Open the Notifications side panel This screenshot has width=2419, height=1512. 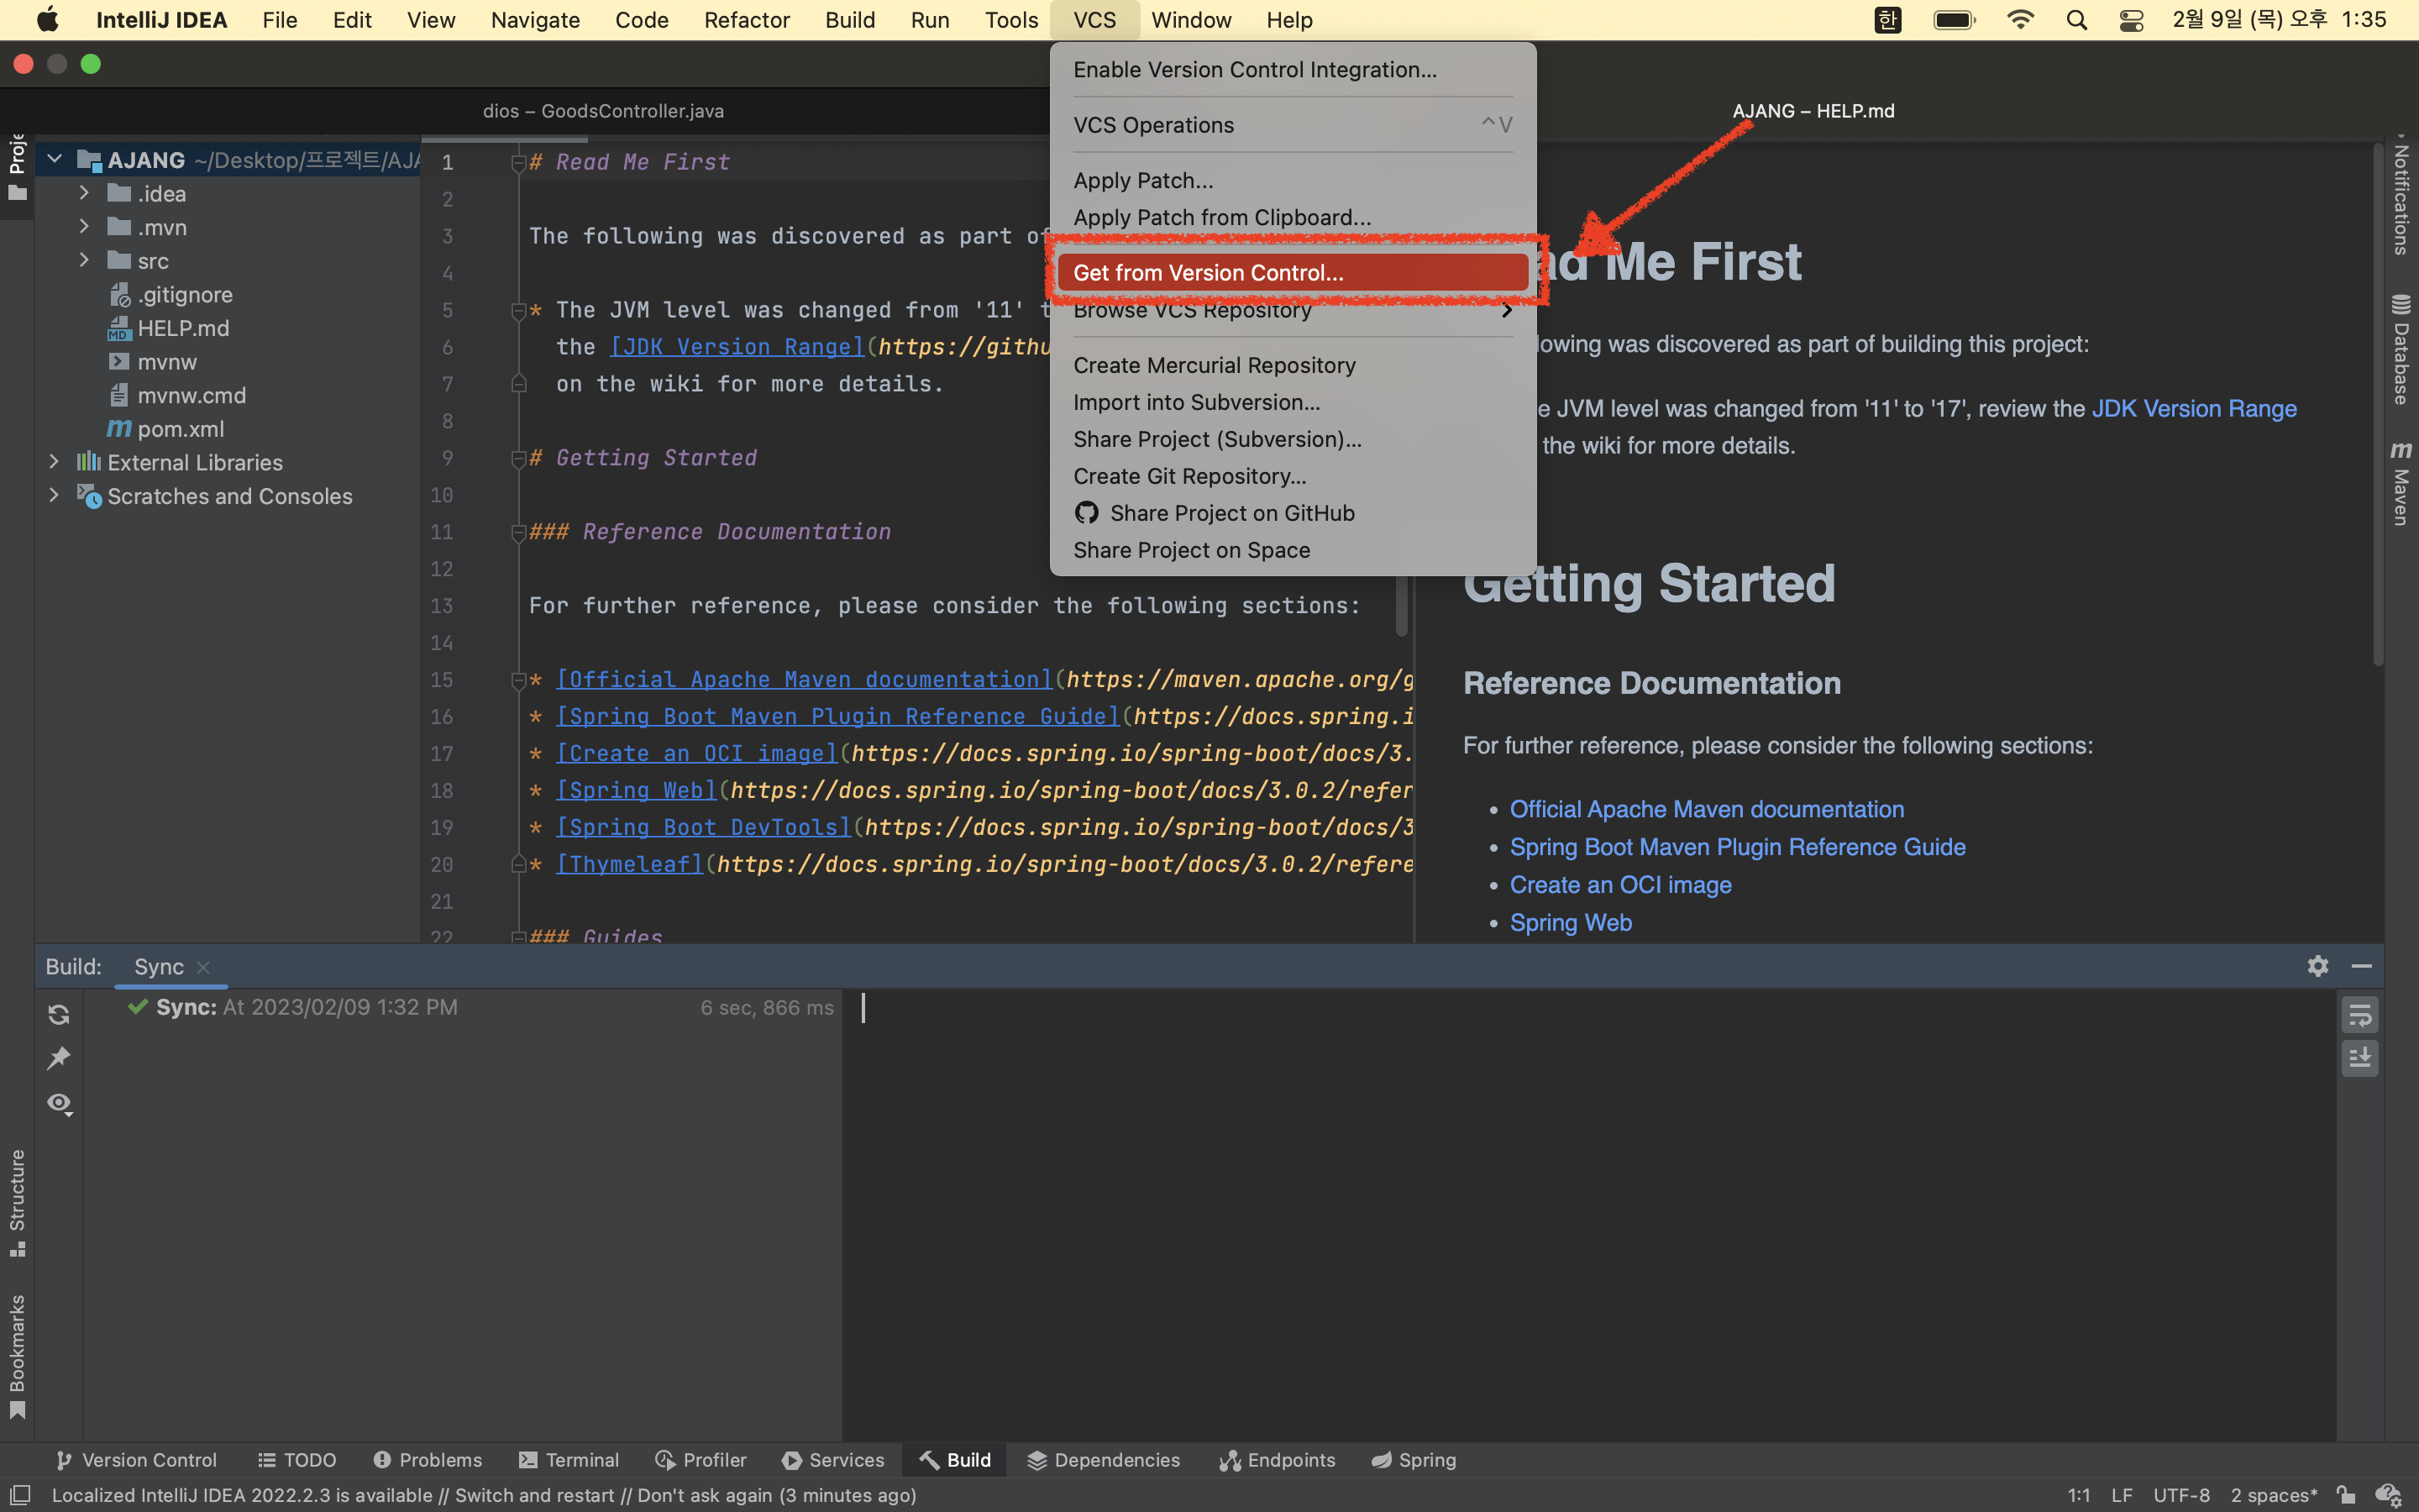click(x=2401, y=195)
